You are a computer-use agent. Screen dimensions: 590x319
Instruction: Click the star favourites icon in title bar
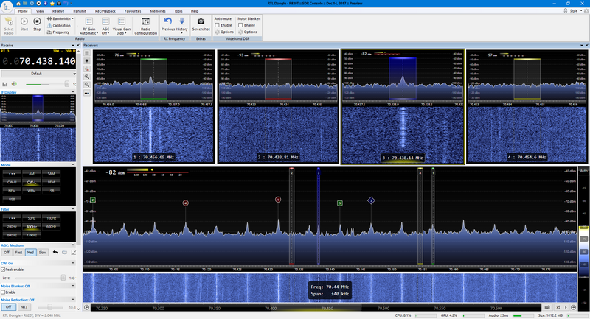tap(52, 4)
